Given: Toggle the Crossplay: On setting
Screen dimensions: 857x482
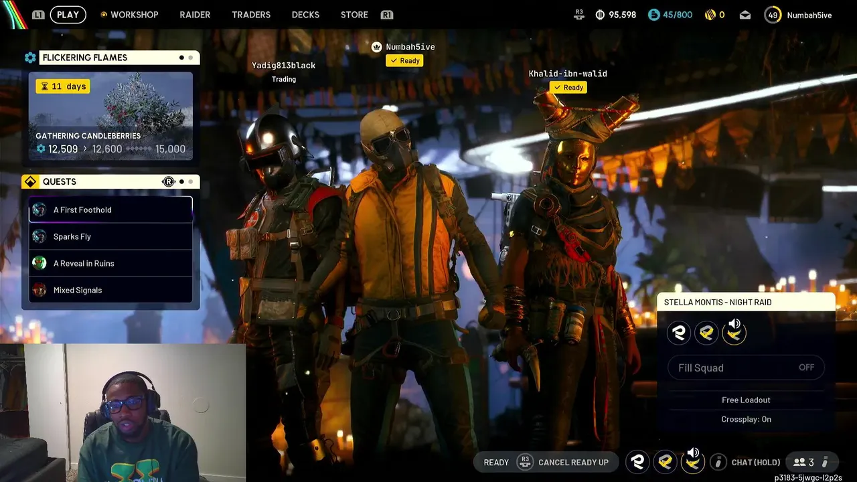Looking at the screenshot, I should pyautogui.click(x=746, y=419).
